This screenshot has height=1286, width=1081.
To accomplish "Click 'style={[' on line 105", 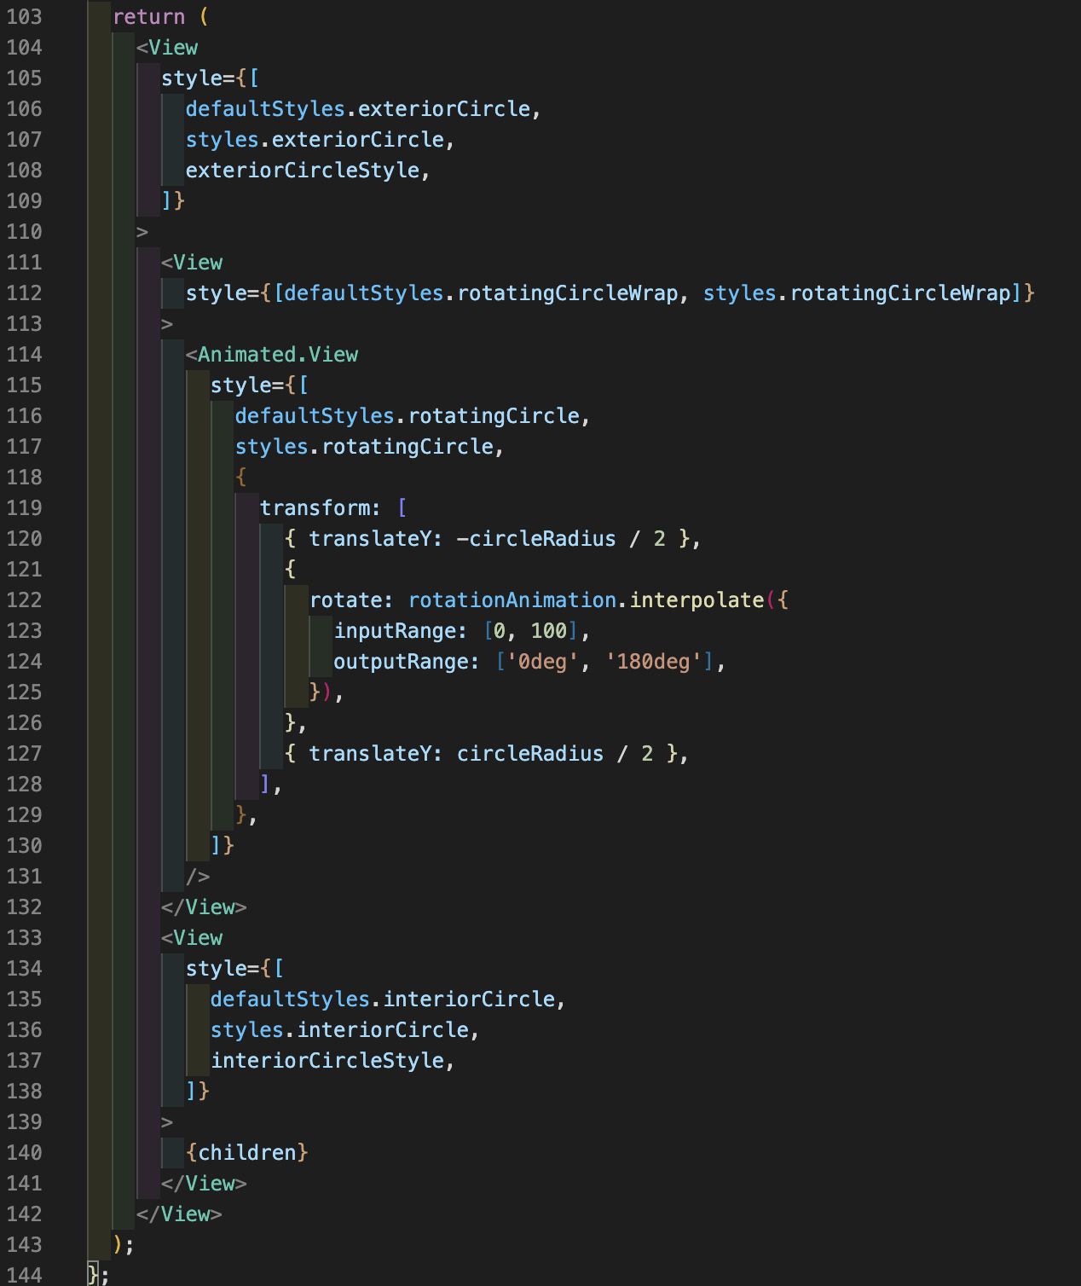I will click(210, 78).
